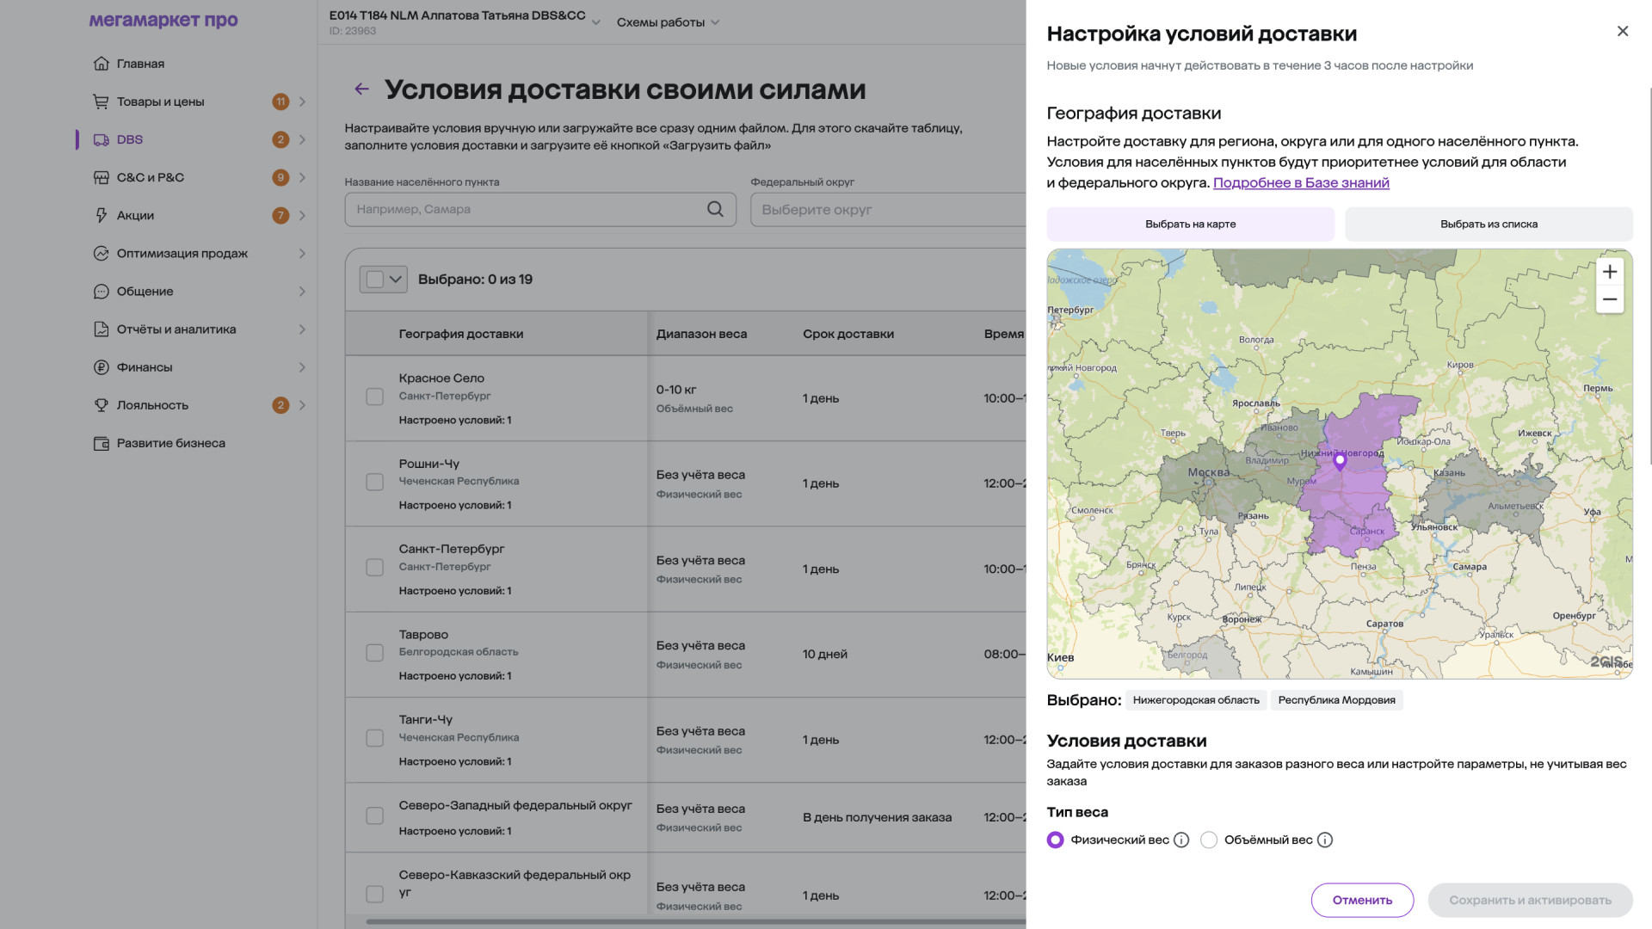Open the DBS sidebar section icon
Image resolution: width=1652 pixels, height=929 pixels.
click(102, 139)
